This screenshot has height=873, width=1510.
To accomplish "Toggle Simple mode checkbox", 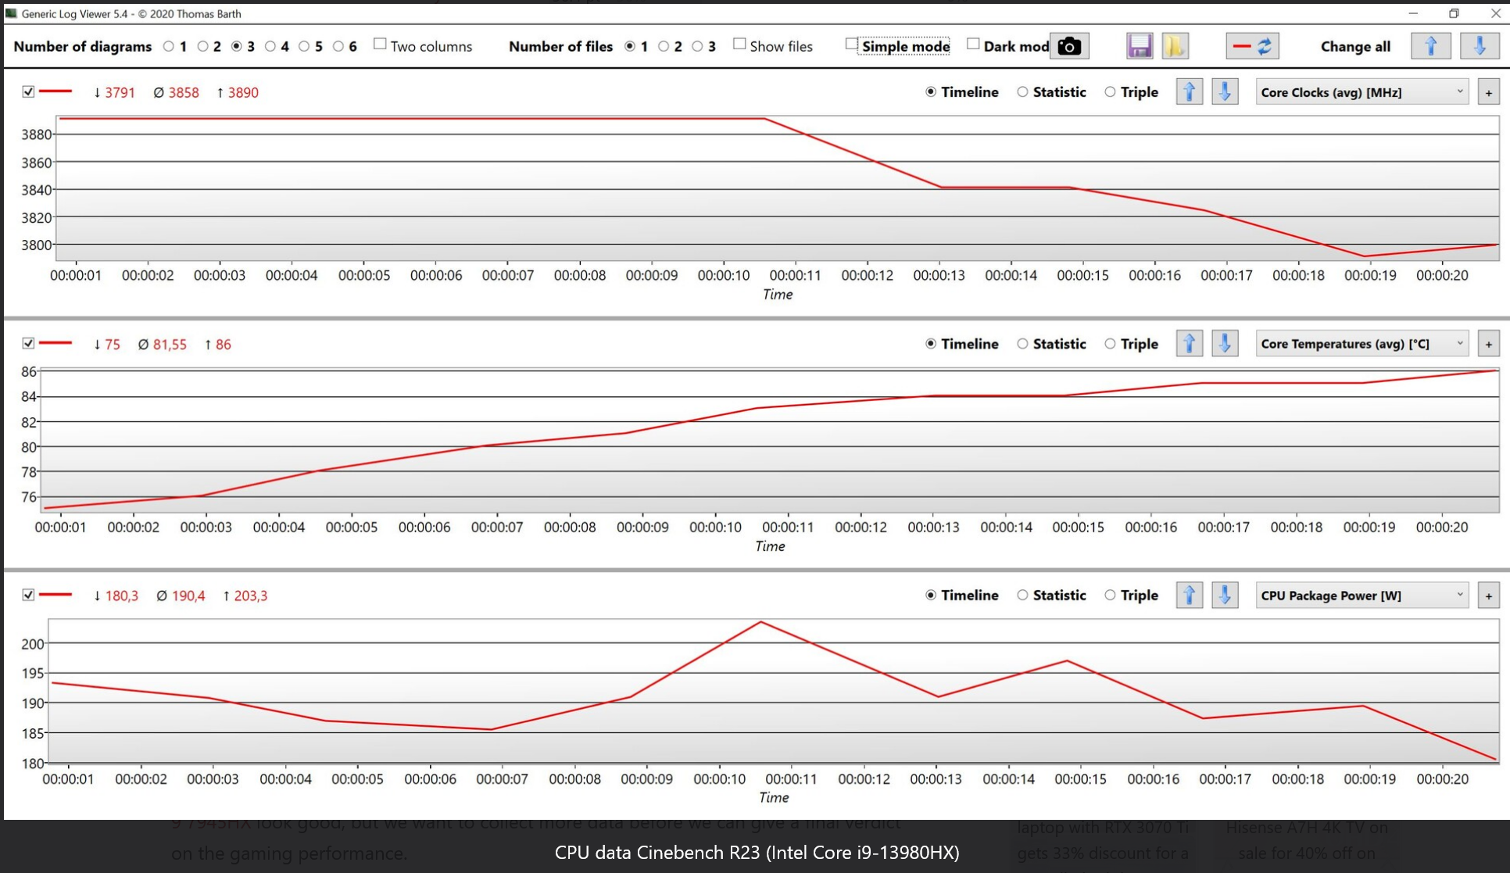I will [x=851, y=45].
